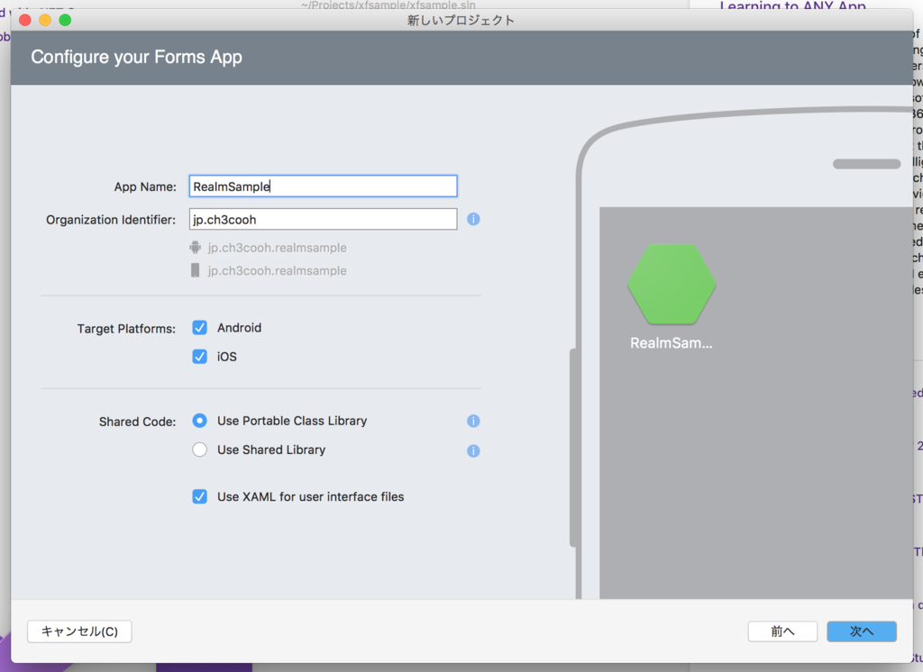Screen dimensions: 923x672
Task: Click the iOS identifier jp.ch3cooh.realmsample
Action: tap(278, 270)
